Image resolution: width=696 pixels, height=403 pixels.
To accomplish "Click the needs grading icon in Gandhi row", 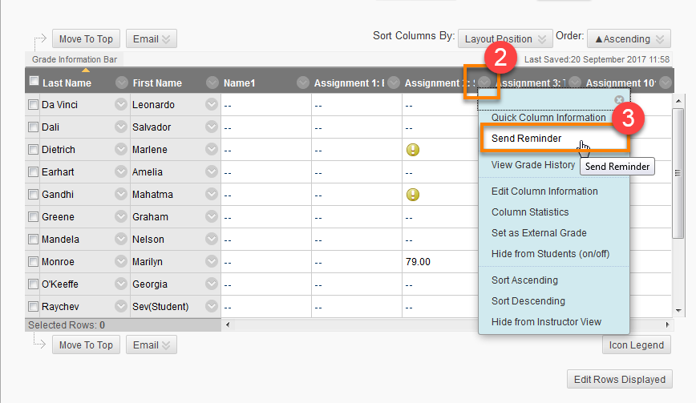I will coord(413,195).
